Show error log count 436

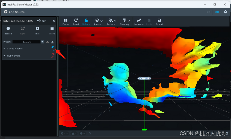pyautogui.click(x=64, y=134)
